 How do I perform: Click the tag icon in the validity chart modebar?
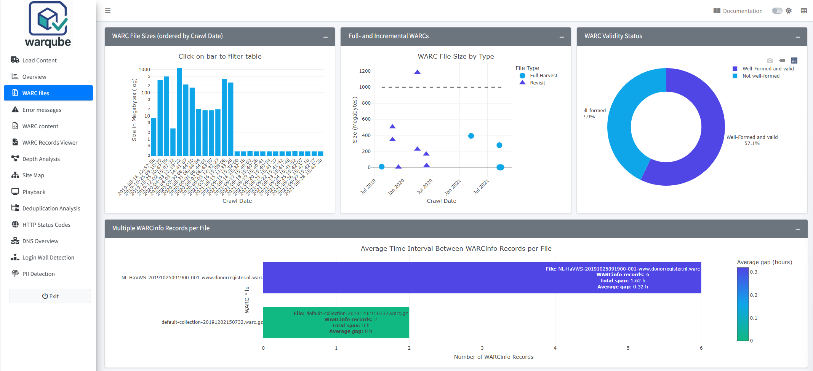782,61
